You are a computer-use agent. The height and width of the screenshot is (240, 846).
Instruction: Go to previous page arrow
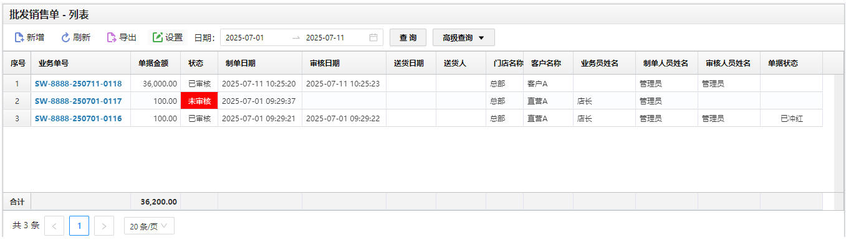tap(54, 226)
